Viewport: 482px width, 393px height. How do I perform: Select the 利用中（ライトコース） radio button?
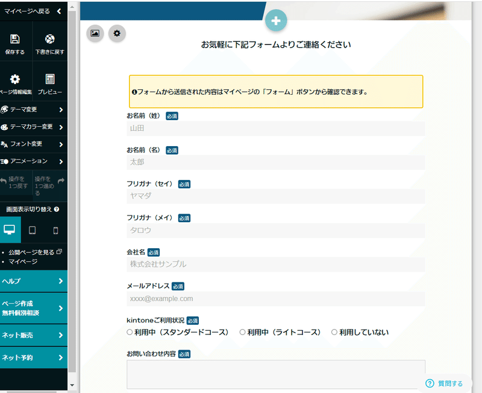(242, 332)
